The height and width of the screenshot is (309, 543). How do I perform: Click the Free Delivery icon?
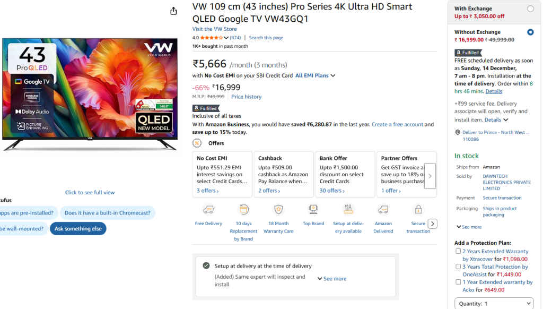208,209
